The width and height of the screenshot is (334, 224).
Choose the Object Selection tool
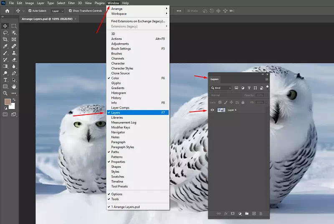pyautogui.click(x=14, y=33)
